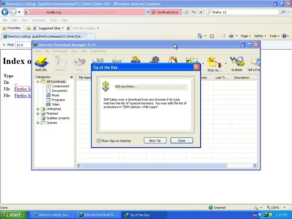This screenshot has height=219, width=292.
Task: Open the Page menu dropdown in IE
Action: click(246, 36)
